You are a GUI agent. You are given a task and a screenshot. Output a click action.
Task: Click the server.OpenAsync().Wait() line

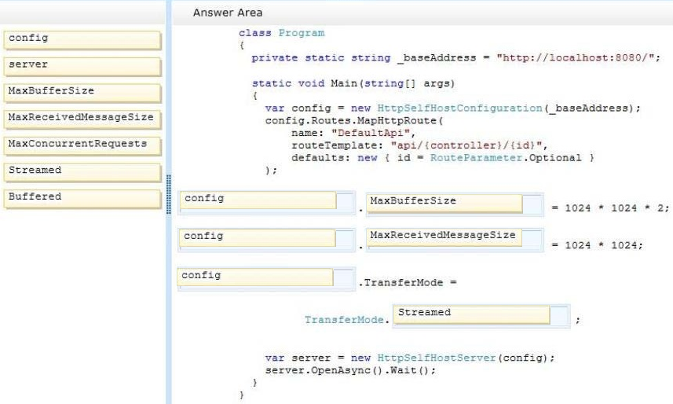tap(351, 370)
